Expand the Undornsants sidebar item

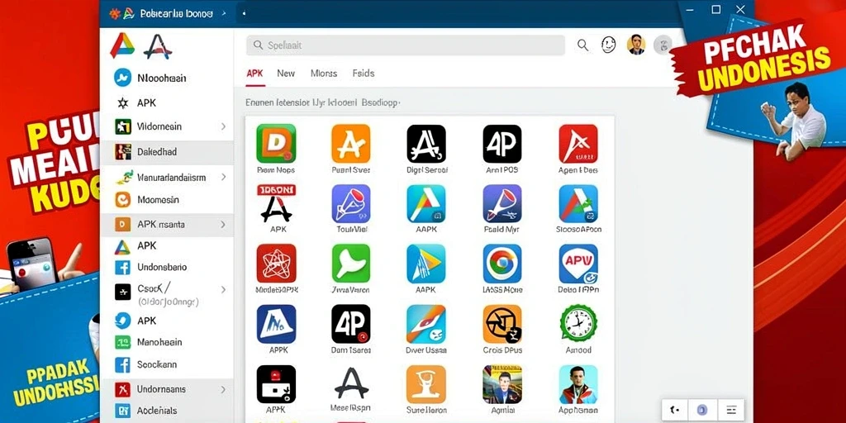point(223,389)
